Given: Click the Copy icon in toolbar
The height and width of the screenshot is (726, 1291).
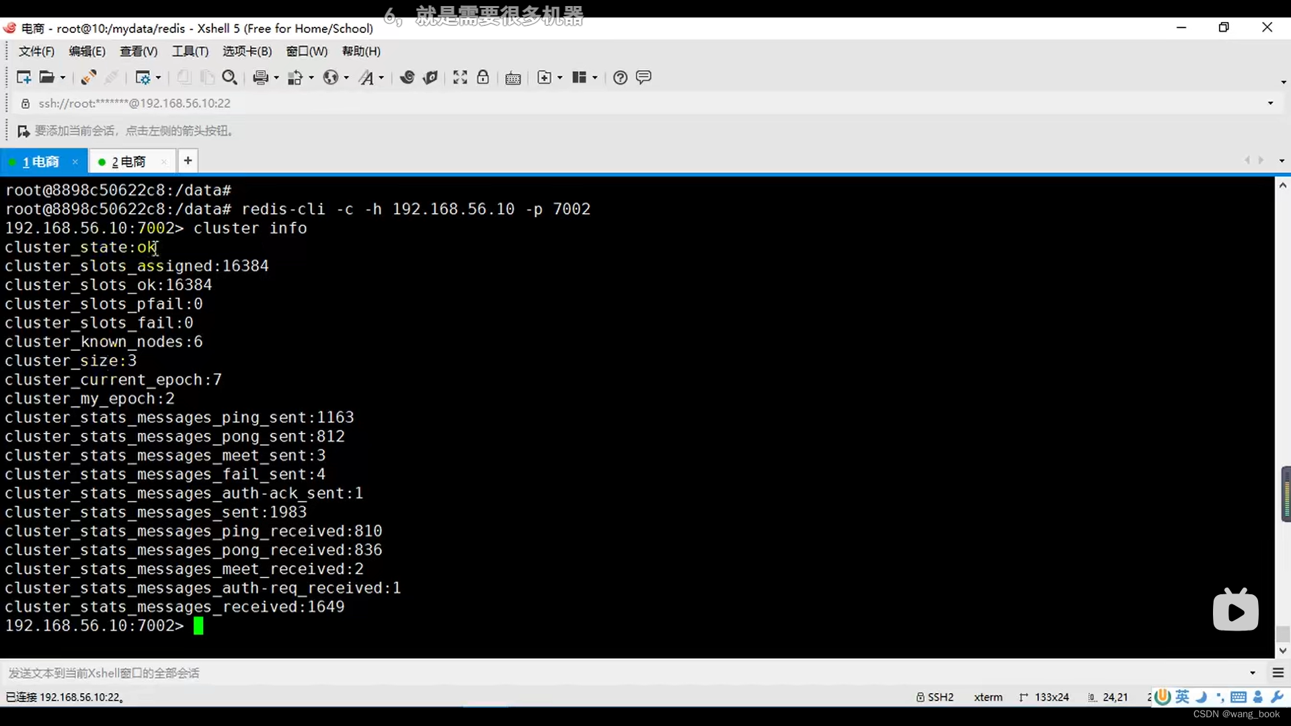Looking at the screenshot, I should pos(184,77).
